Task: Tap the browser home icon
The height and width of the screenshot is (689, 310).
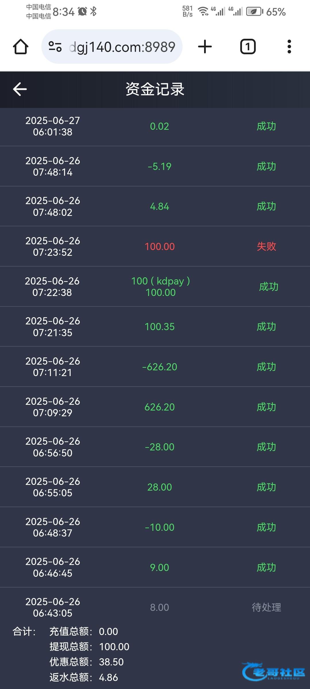Action: coord(21,47)
